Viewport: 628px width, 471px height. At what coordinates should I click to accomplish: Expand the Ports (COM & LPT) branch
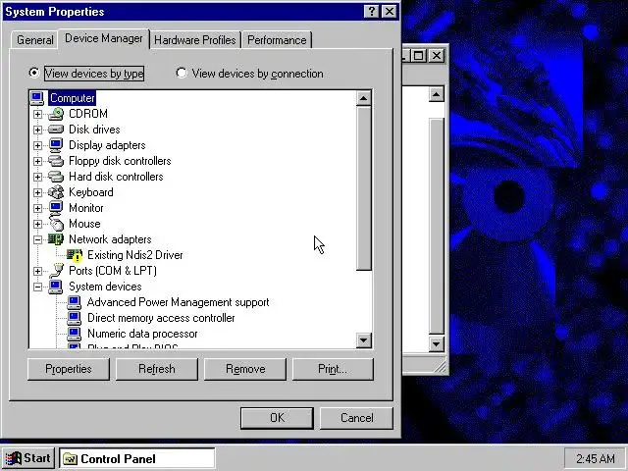pyautogui.click(x=37, y=271)
